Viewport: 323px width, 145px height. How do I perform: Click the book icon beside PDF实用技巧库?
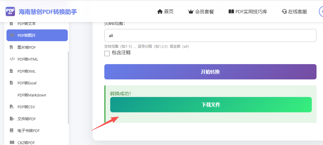click(231, 12)
